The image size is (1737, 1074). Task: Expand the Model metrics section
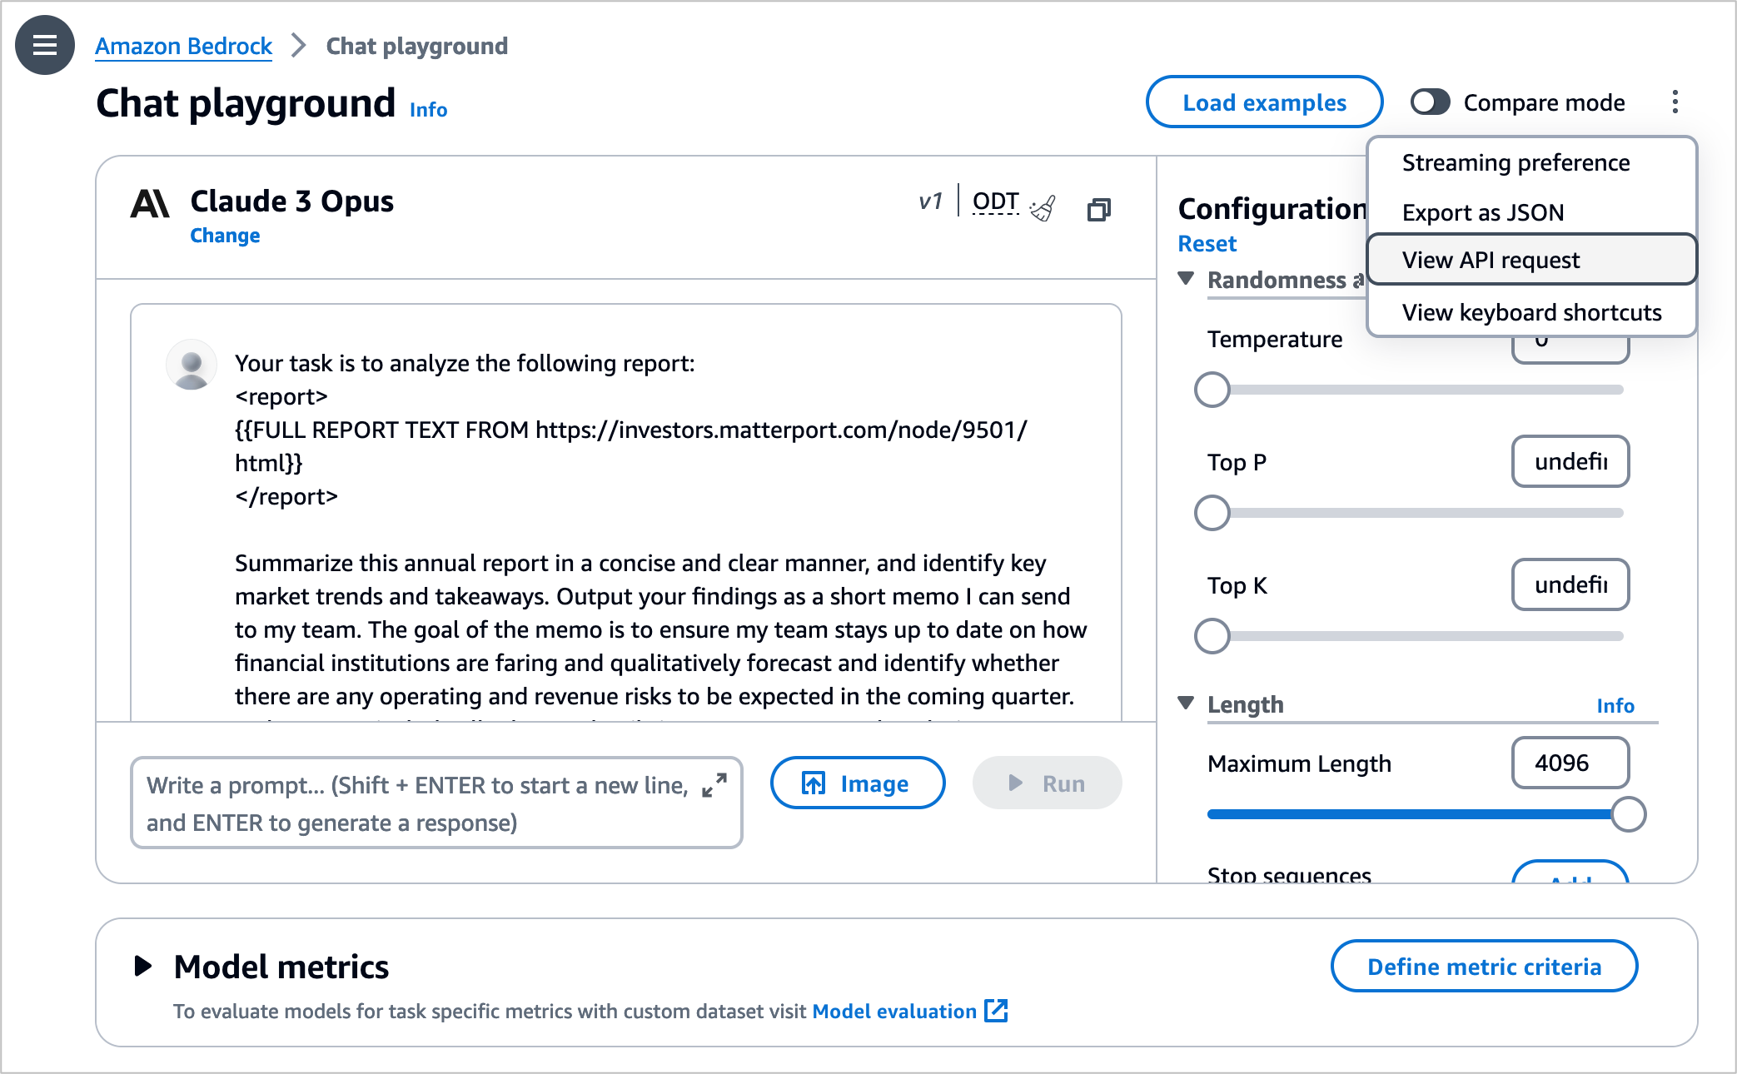coord(143,966)
